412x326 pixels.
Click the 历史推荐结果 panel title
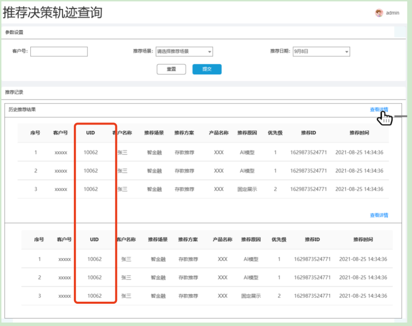point(22,109)
